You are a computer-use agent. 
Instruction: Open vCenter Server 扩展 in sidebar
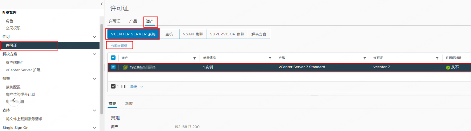pyautogui.click(x=23, y=70)
